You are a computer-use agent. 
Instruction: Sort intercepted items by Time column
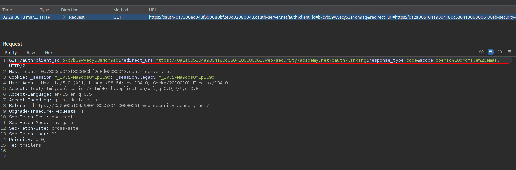[7, 10]
